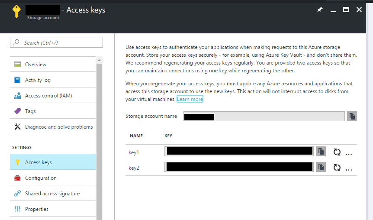This screenshot has height=220, width=373.
Task: Focus the Search (Ctrl+/) box
Action: click(56, 42)
